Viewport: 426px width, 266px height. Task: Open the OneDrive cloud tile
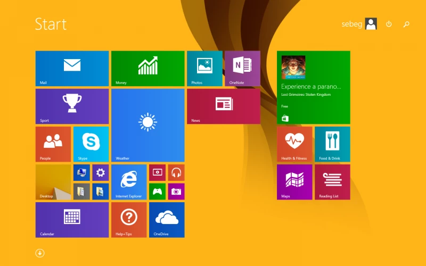pyautogui.click(x=167, y=220)
